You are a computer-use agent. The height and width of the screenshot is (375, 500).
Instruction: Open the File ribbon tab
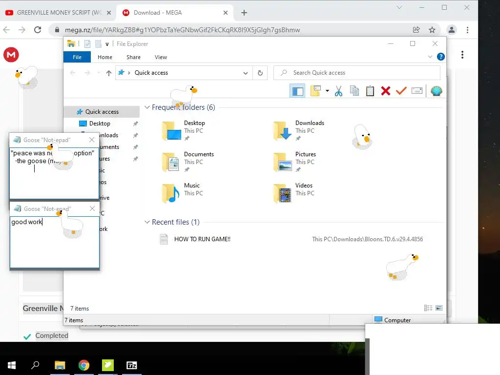(77, 57)
